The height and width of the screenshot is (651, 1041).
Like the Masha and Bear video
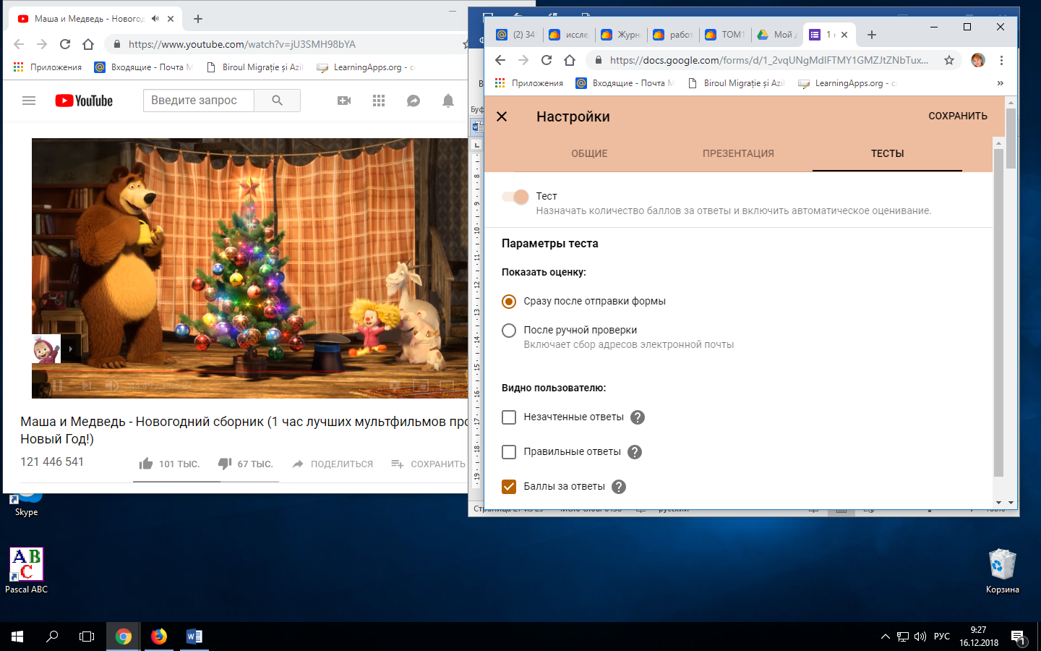[146, 464]
